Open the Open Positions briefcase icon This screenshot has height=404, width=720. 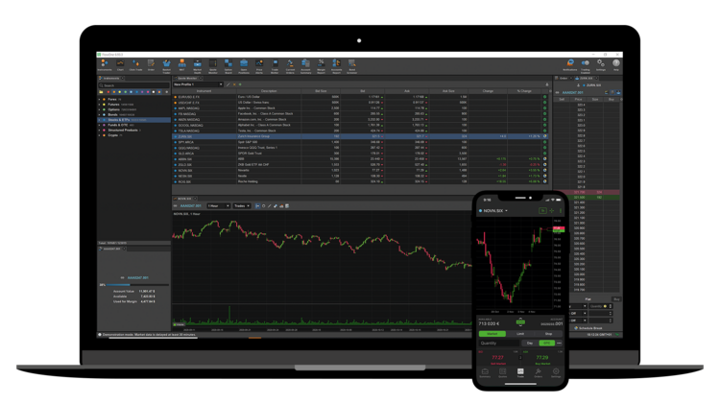coord(244,65)
